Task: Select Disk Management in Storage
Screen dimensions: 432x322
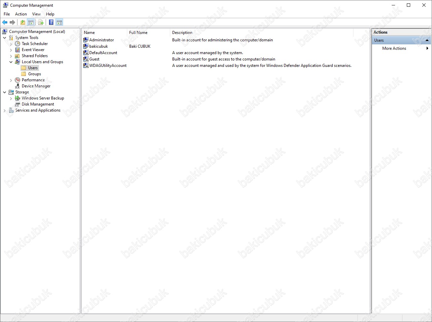Action: (38, 104)
